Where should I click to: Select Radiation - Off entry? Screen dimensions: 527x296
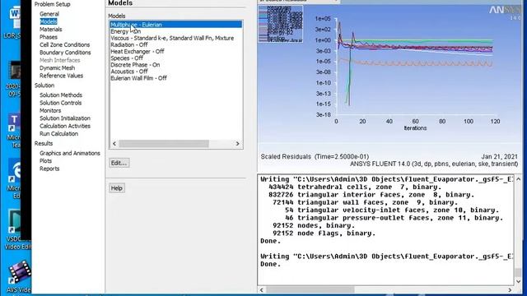click(x=129, y=44)
